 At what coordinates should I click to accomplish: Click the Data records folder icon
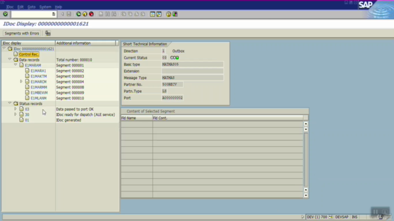pyautogui.click(x=15, y=60)
